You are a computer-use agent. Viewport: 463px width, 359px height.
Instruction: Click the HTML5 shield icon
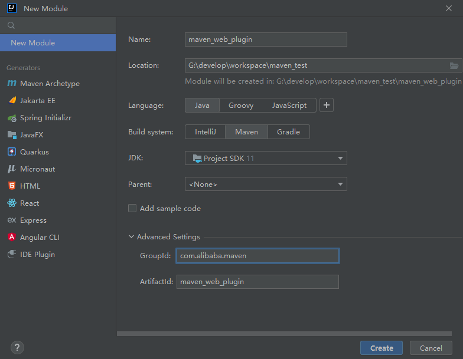tap(12, 186)
